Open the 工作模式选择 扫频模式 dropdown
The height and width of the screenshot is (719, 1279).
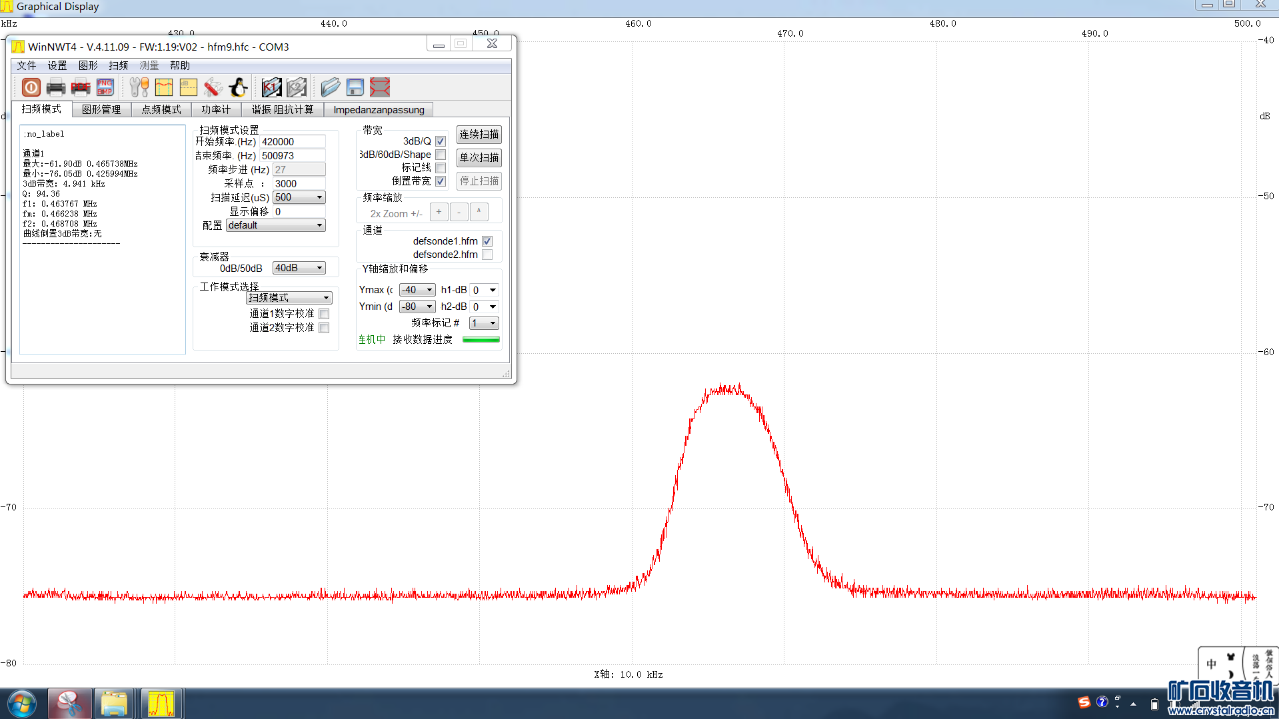coord(289,298)
